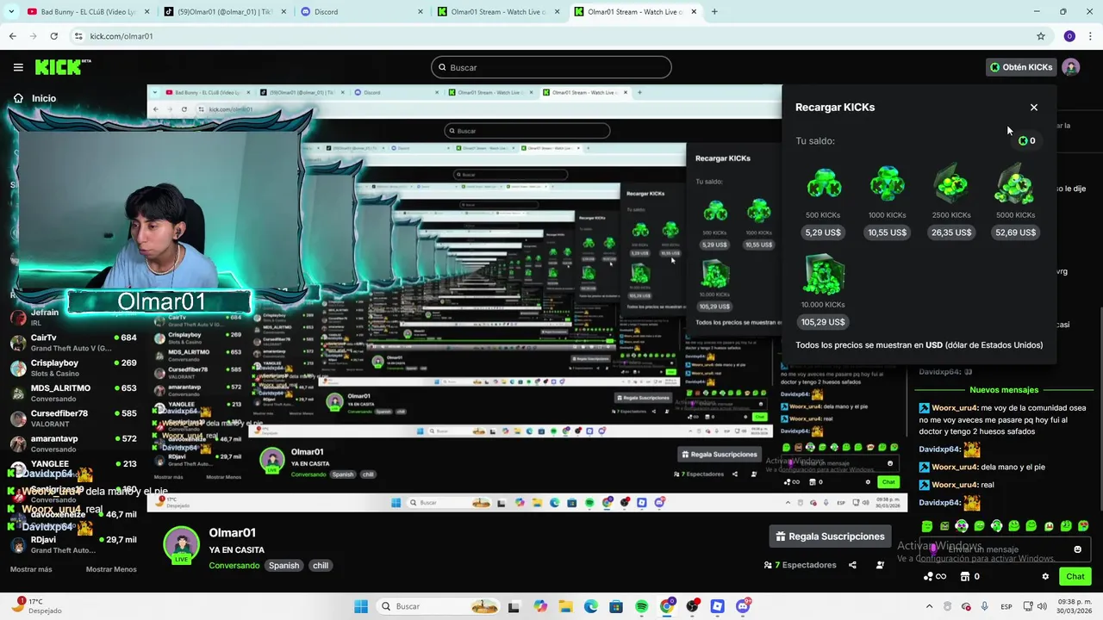Open Cursedfiber78 channel in sidebar

[73, 418]
